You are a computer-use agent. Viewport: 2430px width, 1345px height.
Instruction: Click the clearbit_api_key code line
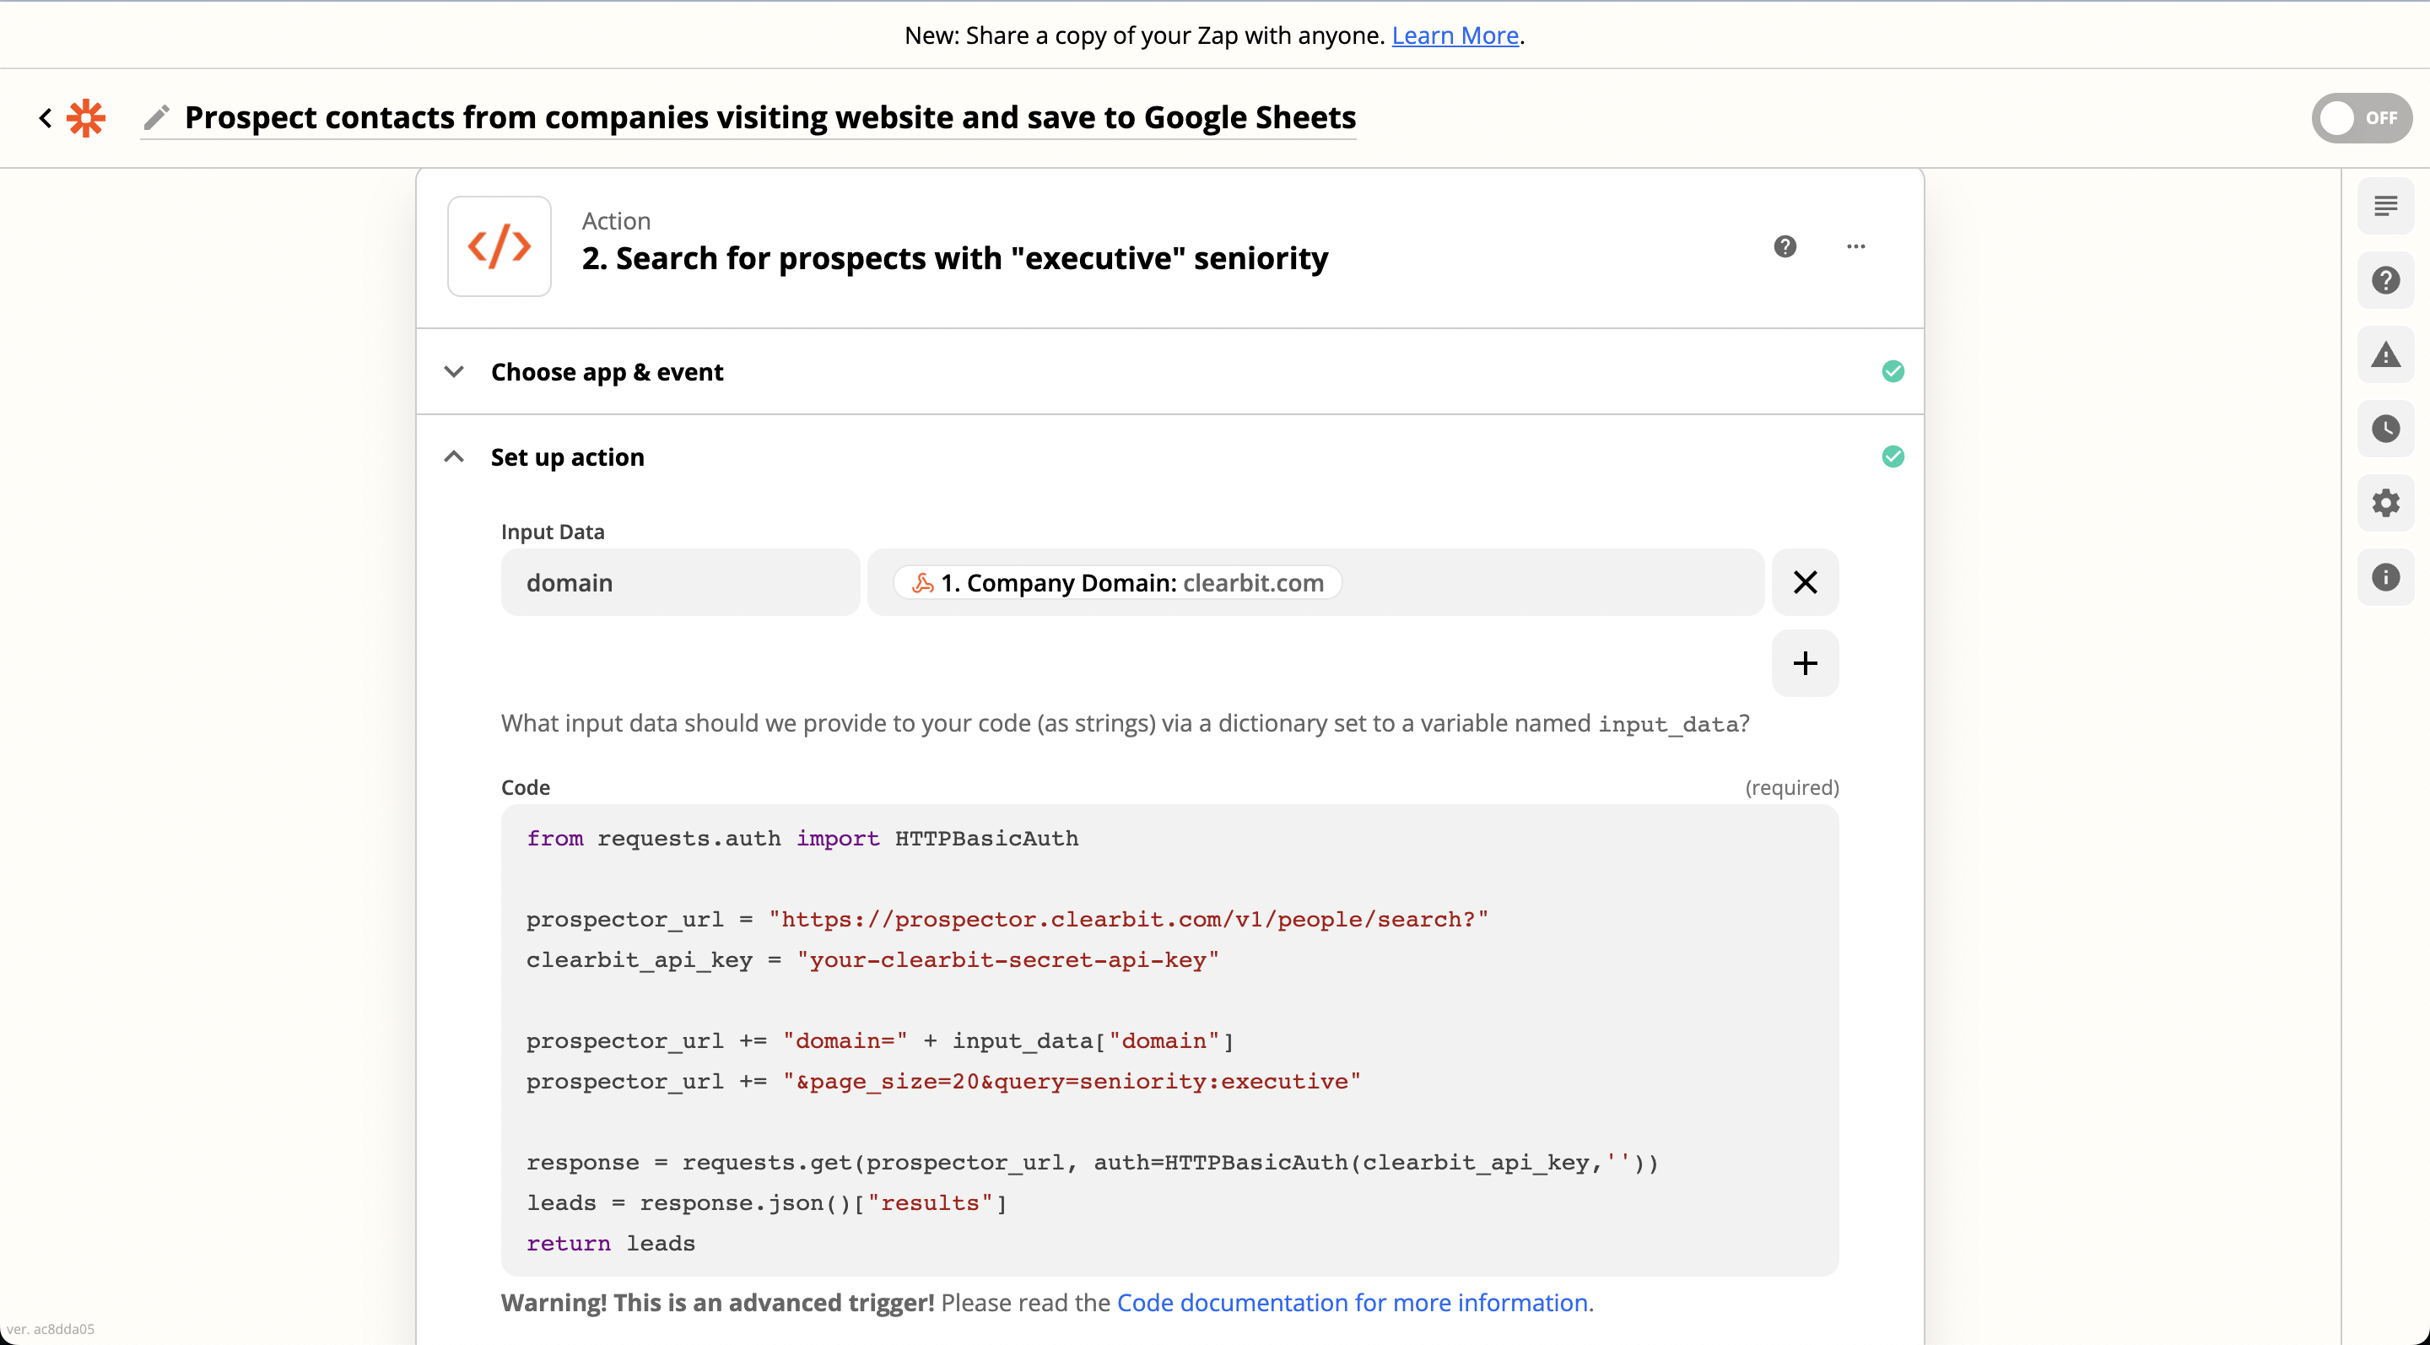872,959
